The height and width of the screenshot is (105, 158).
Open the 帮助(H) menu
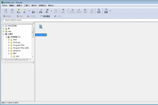tap(51, 6)
